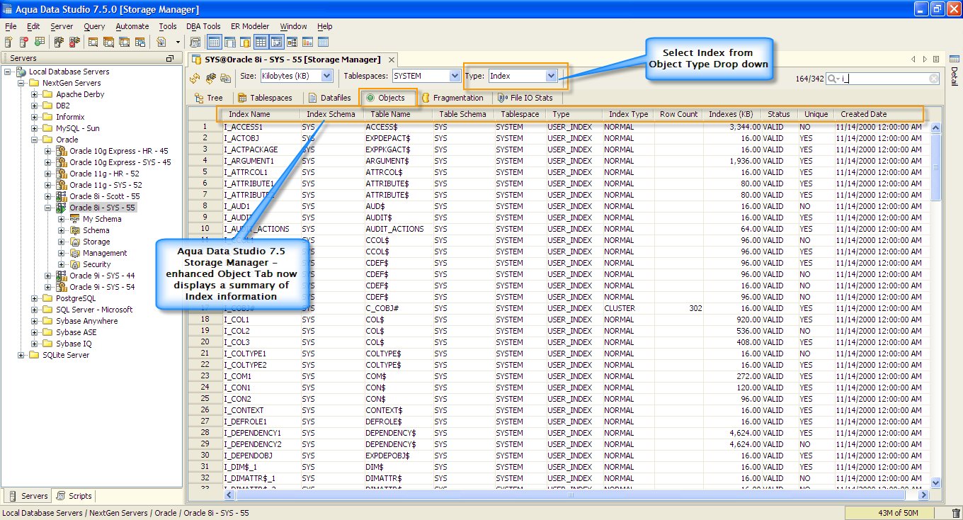Expand the PostgreSQL folder
Viewport: 963px width, 520px height.
[x=35, y=298]
